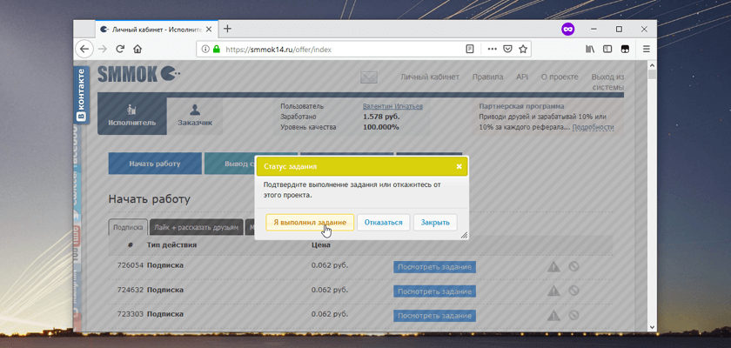The image size is (731, 348).
Task: Click the 'Закрыть' dialog button
Action: coord(435,222)
